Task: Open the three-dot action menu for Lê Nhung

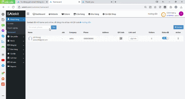Action: (x=178, y=38)
